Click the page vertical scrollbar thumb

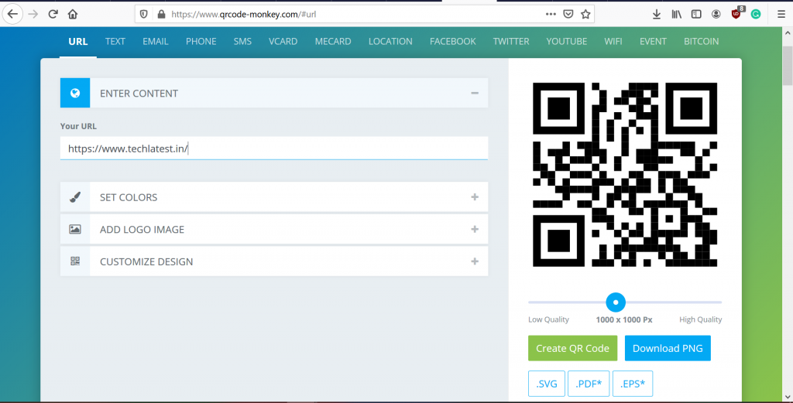[788, 66]
